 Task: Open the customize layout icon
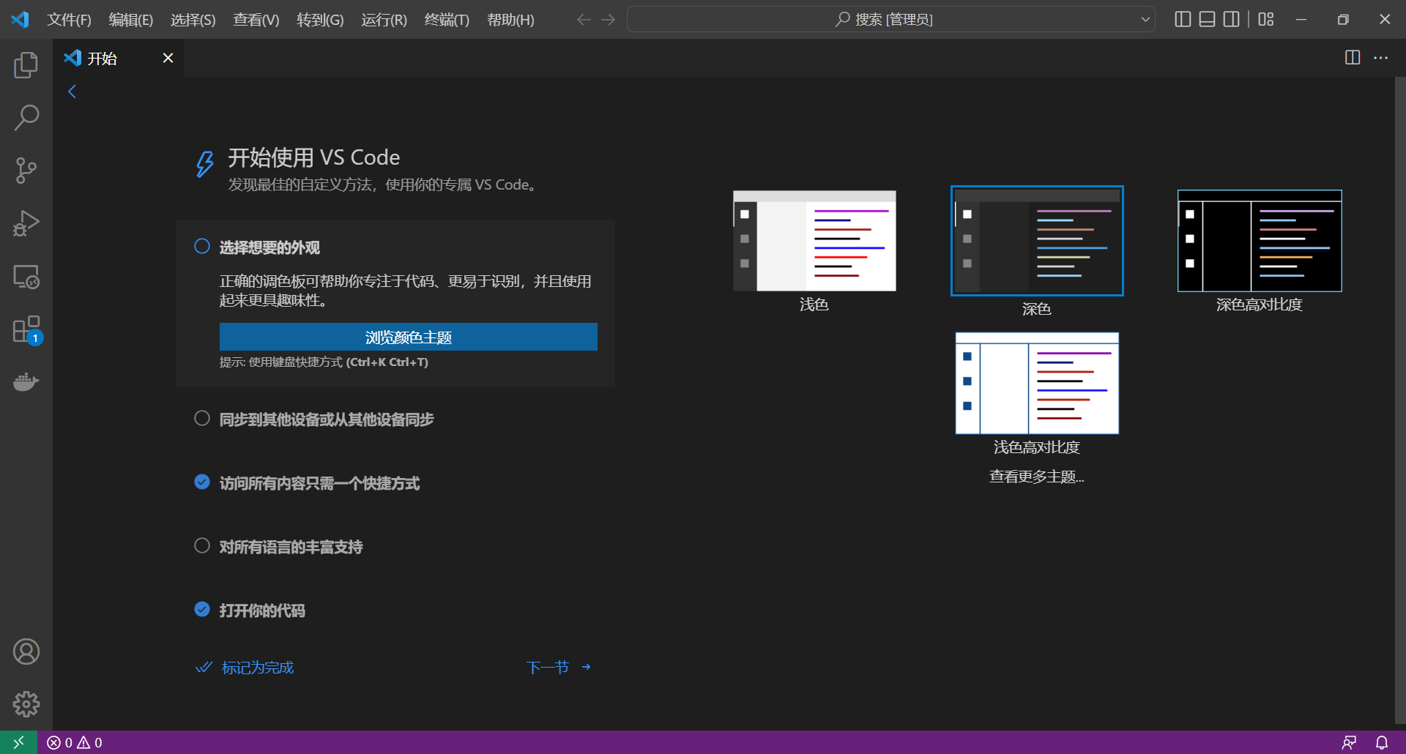click(x=1266, y=19)
